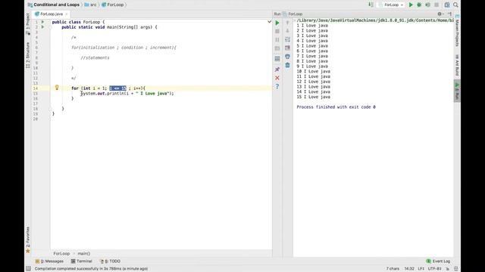Run ForLoop from the top toolbar

(x=411, y=5)
